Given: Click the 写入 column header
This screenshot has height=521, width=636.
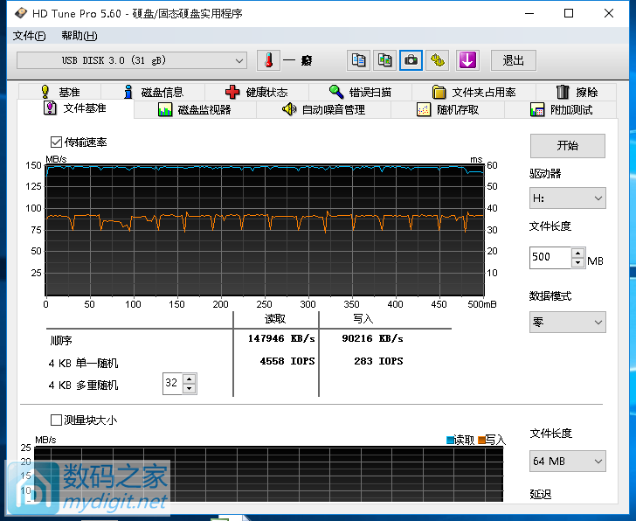Looking at the screenshot, I should tap(363, 319).
